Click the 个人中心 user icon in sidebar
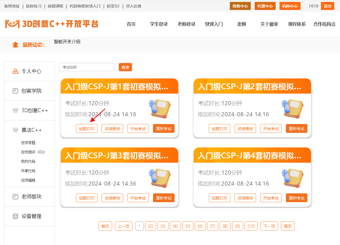340x245 pixels. (15, 71)
